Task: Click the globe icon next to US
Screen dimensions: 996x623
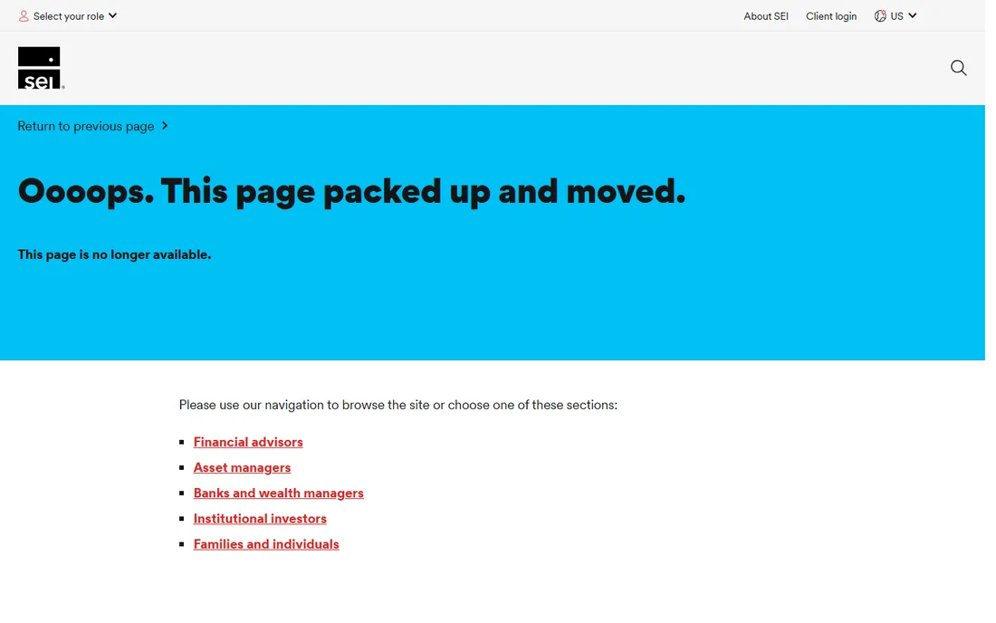Action: (x=880, y=16)
